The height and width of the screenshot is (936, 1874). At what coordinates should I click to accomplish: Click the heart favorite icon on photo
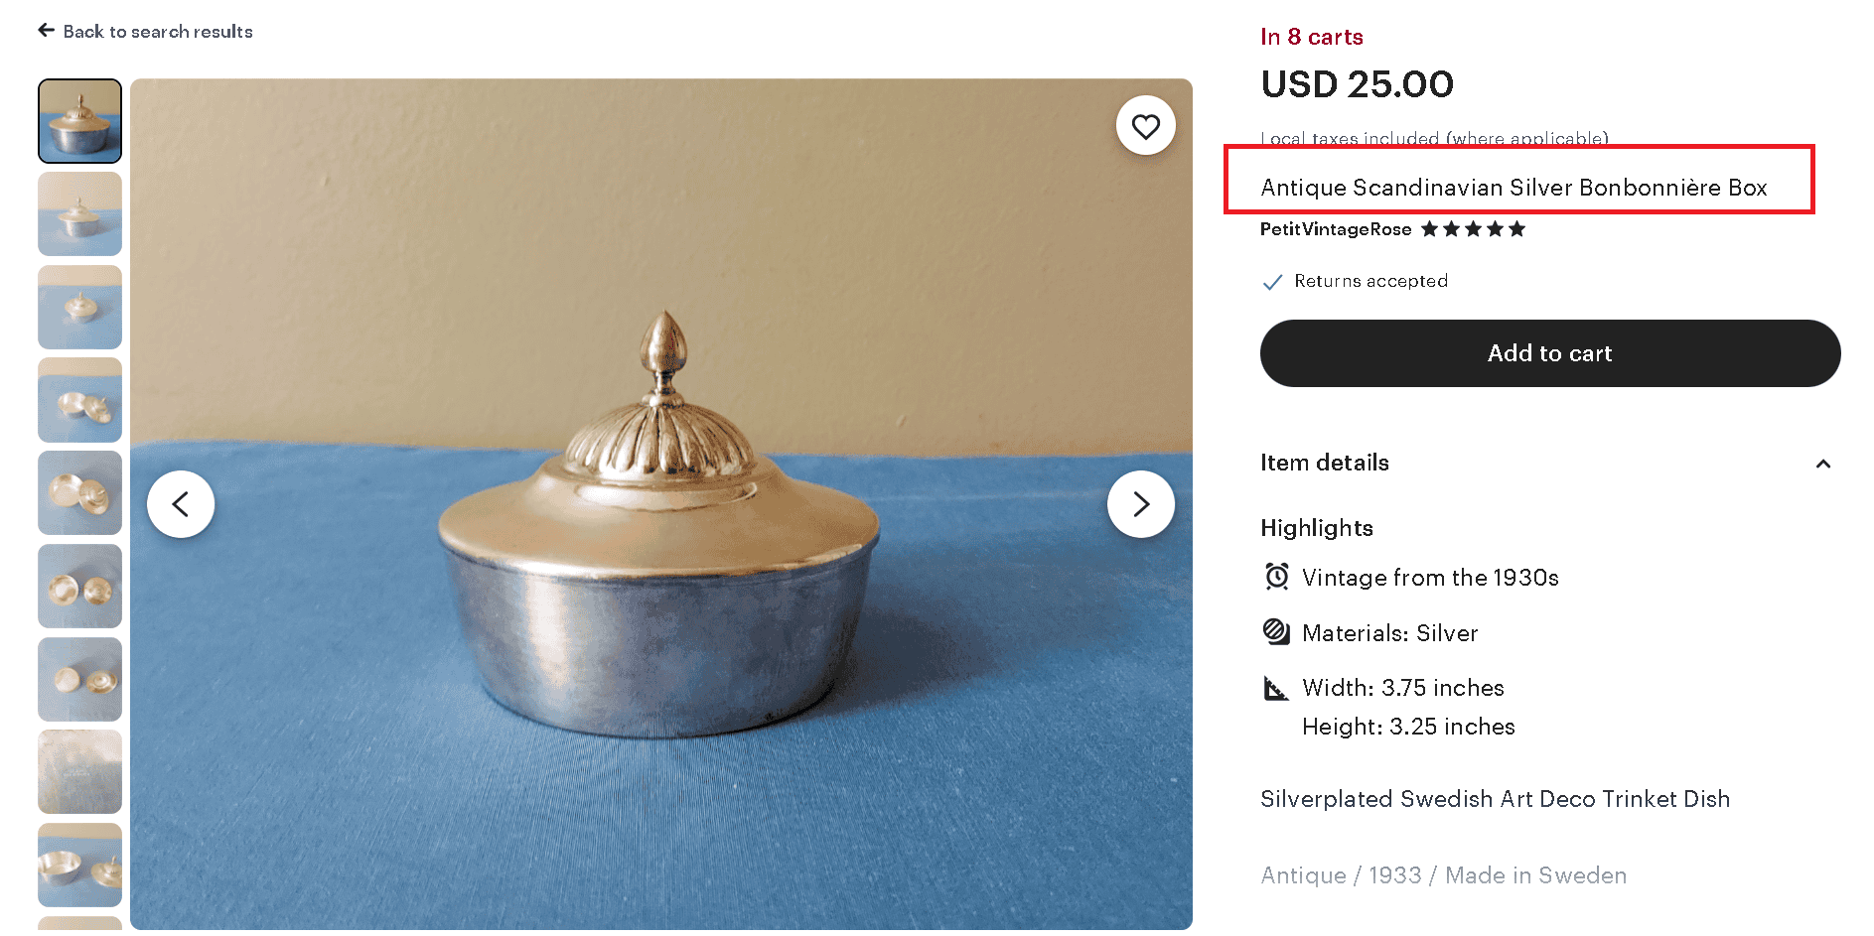(1145, 126)
